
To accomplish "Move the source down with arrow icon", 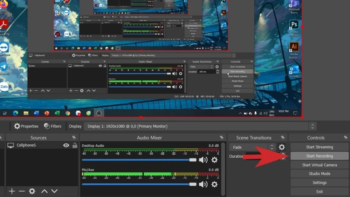I will pos(54,191).
